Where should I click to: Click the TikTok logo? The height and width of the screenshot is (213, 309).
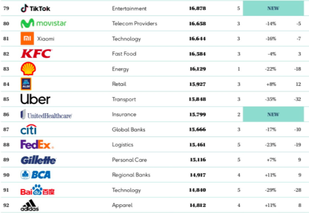coord(36,9)
